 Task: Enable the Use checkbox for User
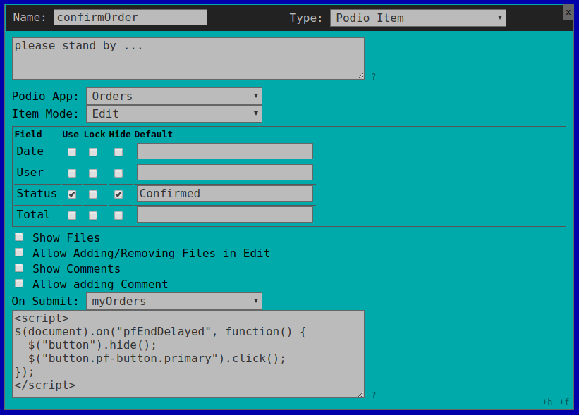click(72, 173)
